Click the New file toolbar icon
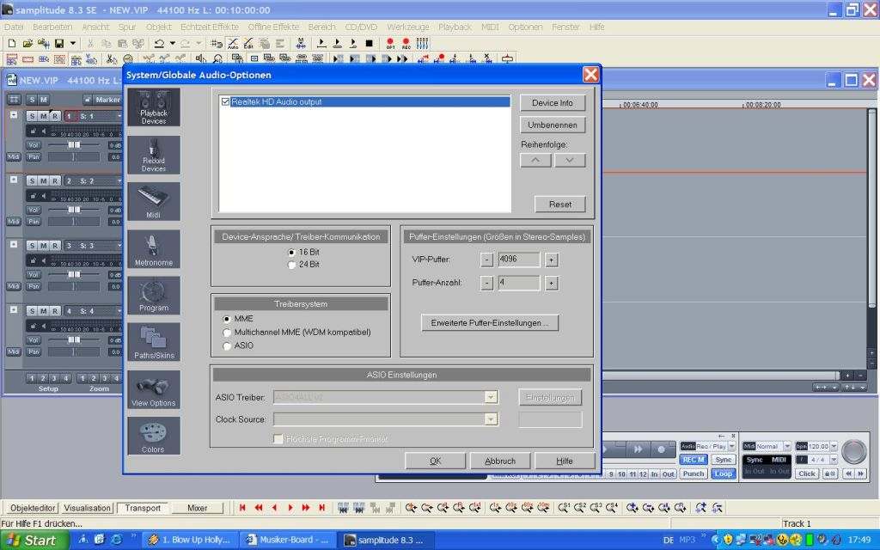 click(x=12, y=43)
